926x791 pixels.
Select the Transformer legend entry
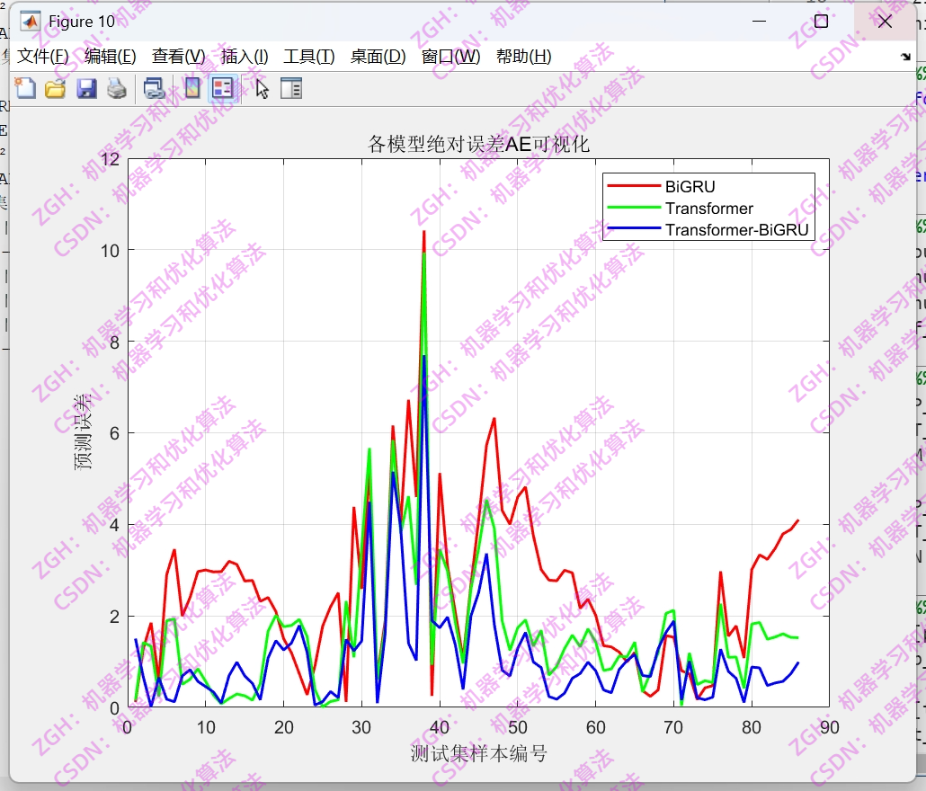coord(708,208)
